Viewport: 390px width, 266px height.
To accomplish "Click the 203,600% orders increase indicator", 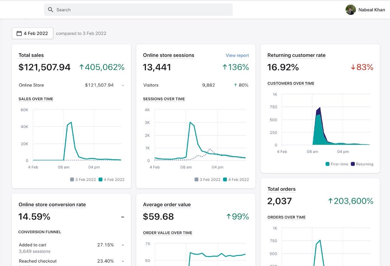I will (x=351, y=201).
